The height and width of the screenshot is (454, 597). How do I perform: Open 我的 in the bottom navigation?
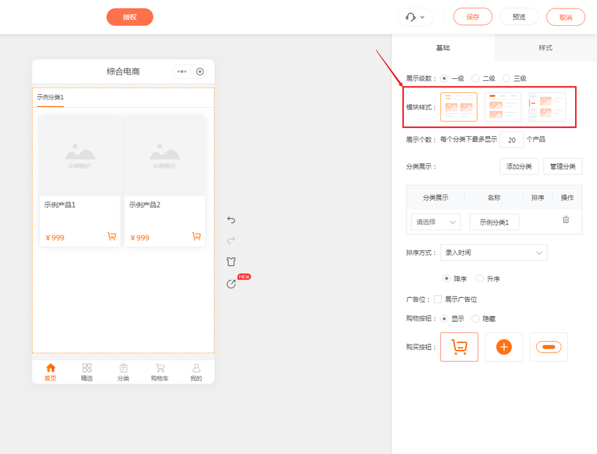pos(196,372)
